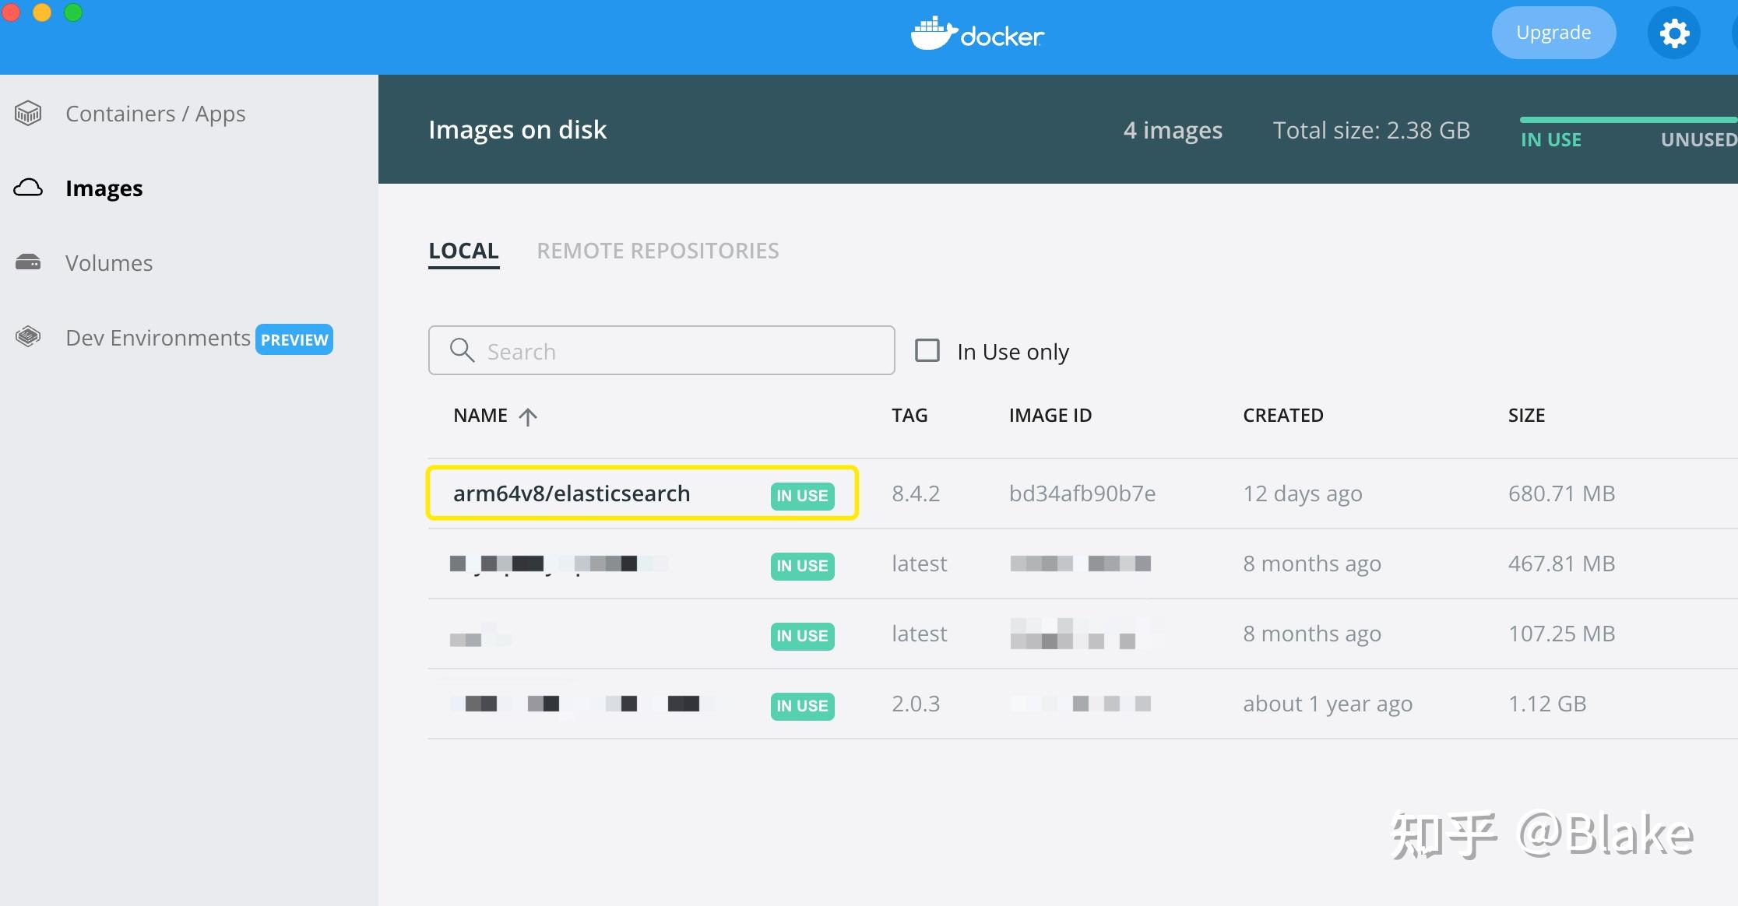Toggle UNUSED image filter
1738x906 pixels.
click(x=1698, y=139)
